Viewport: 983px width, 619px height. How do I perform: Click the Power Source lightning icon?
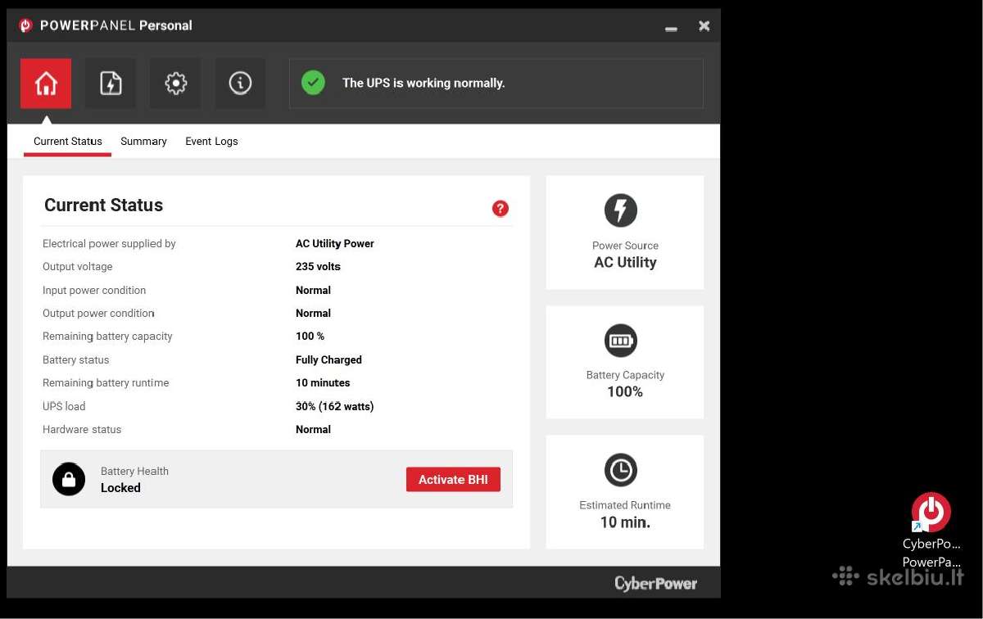pyautogui.click(x=621, y=210)
